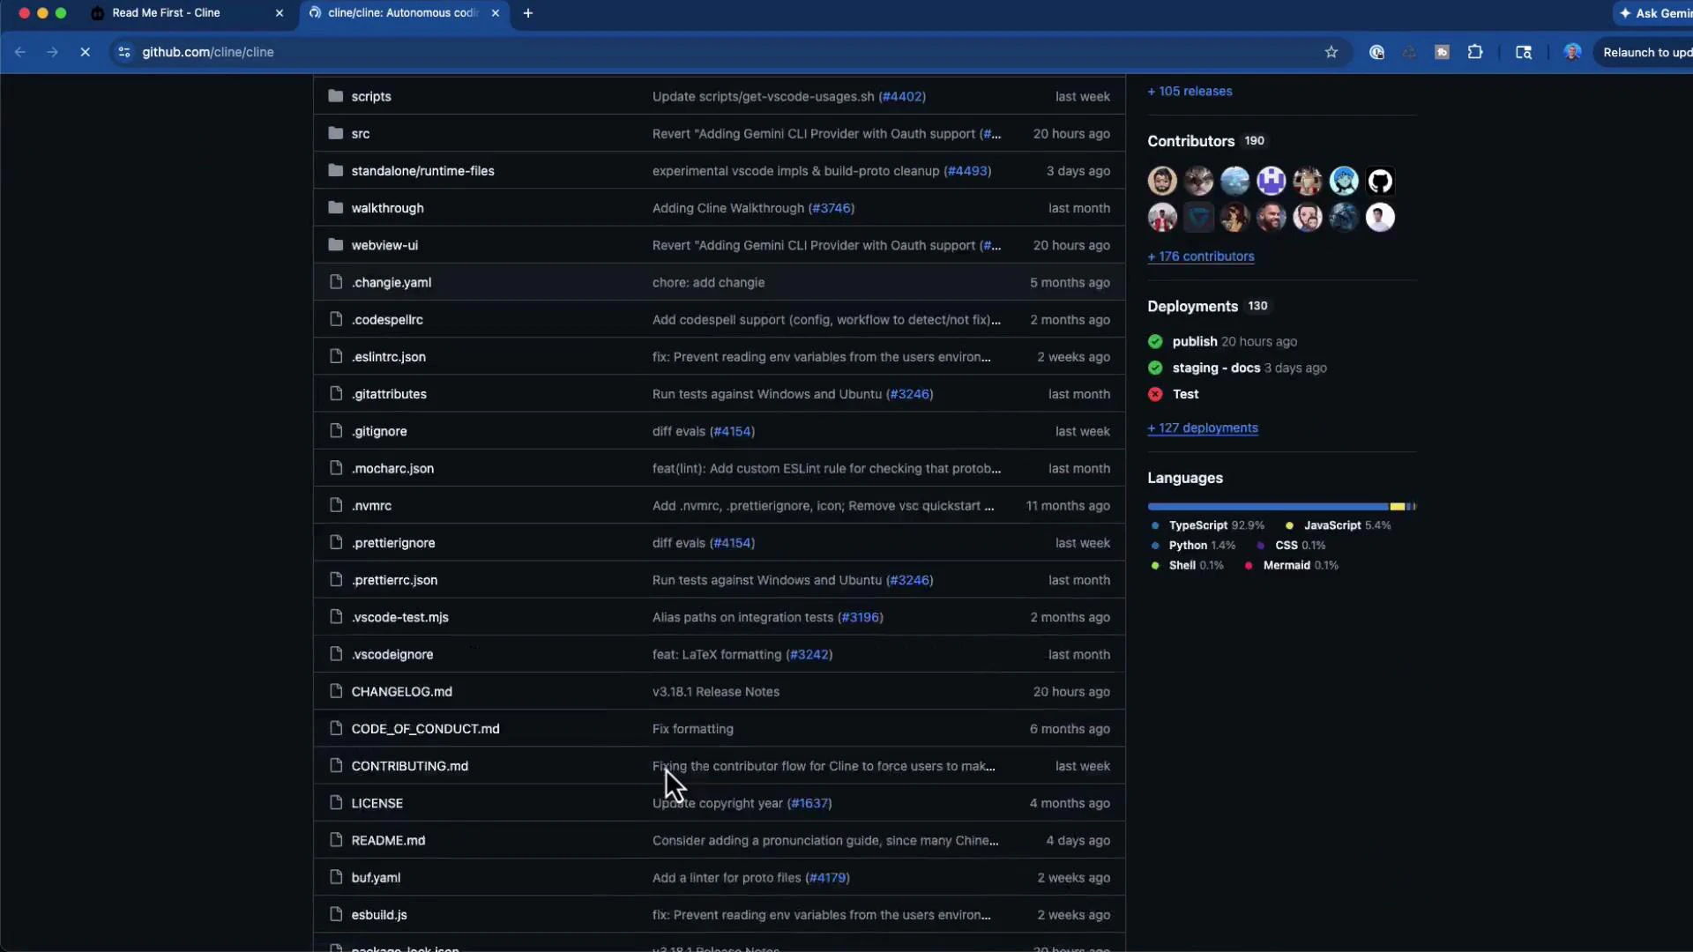The image size is (1693, 952).
Task: Click the Chrome profile avatar icon
Action: (x=1571, y=52)
